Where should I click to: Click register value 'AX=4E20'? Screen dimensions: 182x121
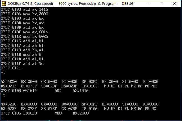coord(9,82)
